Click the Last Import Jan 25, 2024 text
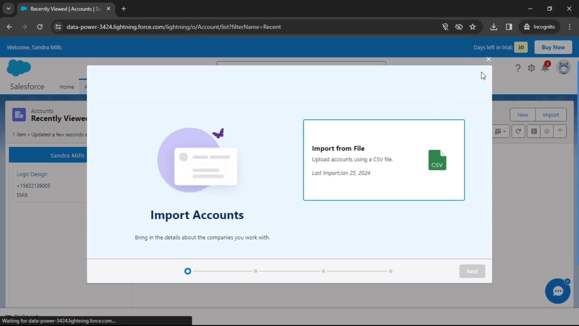579x326 pixels. pyautogui.click(x=341, y=173)
